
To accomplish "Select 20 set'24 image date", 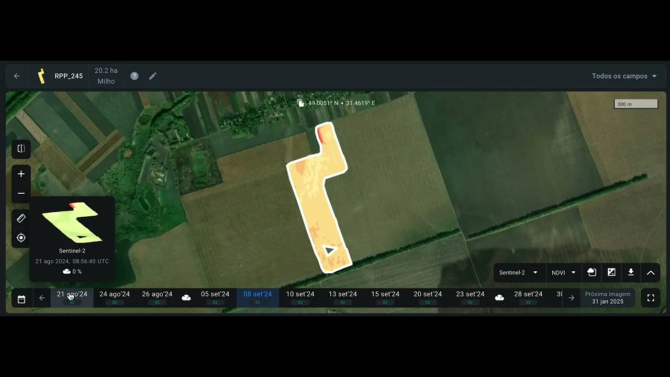I will point(428,297).
